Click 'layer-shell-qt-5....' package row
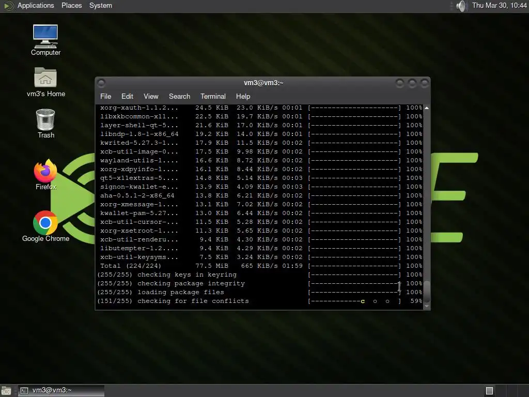Image resolution: width=529 pixels, height=397 pixels. [260, 125]
